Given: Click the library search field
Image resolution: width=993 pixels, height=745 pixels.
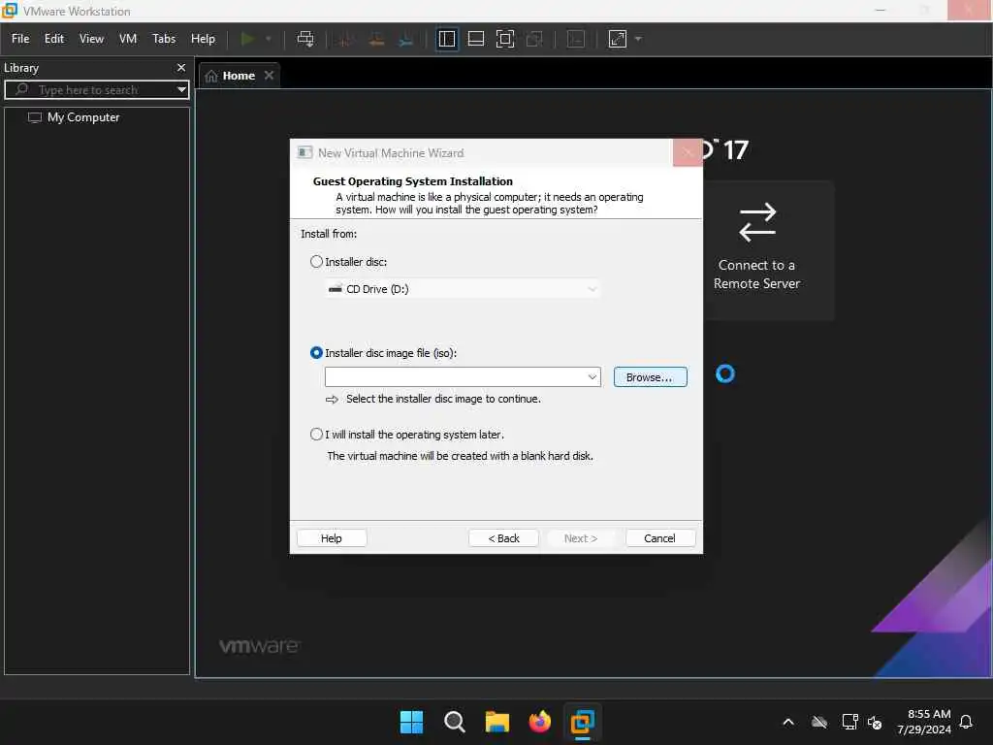Looking at the screenshot, I should (95, 90).
